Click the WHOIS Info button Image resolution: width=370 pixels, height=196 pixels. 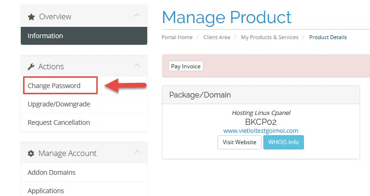[283, 142]
